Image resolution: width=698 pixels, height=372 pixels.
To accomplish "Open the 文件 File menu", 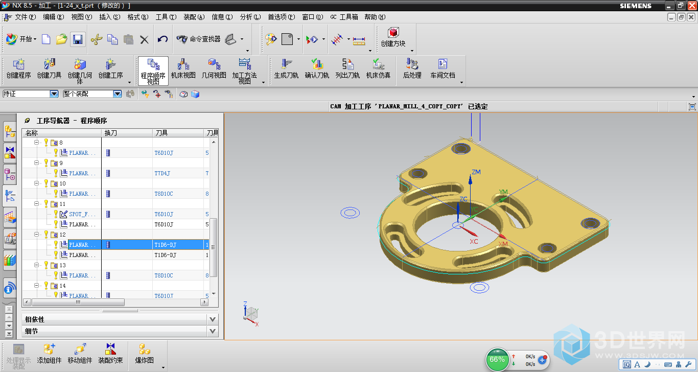I will coord(25,17).
